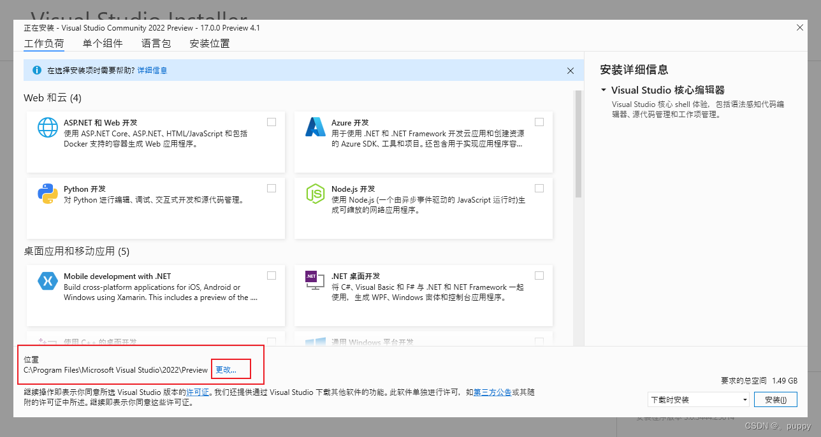Image resolution: width=821 pixels, height=437 pixels.
Task: Check the Python 开发 workload checkbox
Action: (272, 188)
